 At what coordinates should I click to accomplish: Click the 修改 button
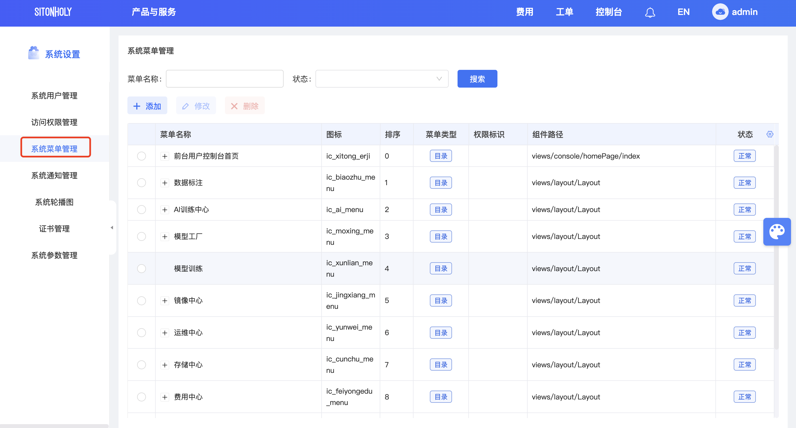[196, 106]
